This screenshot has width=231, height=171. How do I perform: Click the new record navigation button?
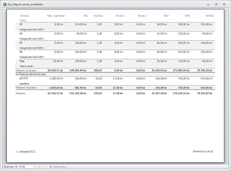point(44,166)
